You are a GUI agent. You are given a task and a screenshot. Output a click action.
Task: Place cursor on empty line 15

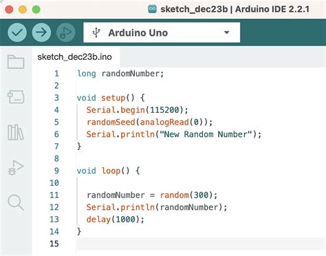201,244
